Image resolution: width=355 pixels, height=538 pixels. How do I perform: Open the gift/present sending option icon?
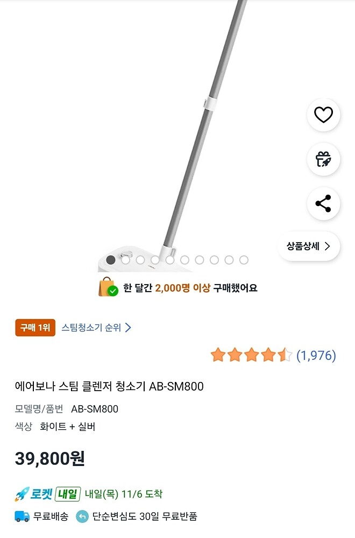(323, 160)
